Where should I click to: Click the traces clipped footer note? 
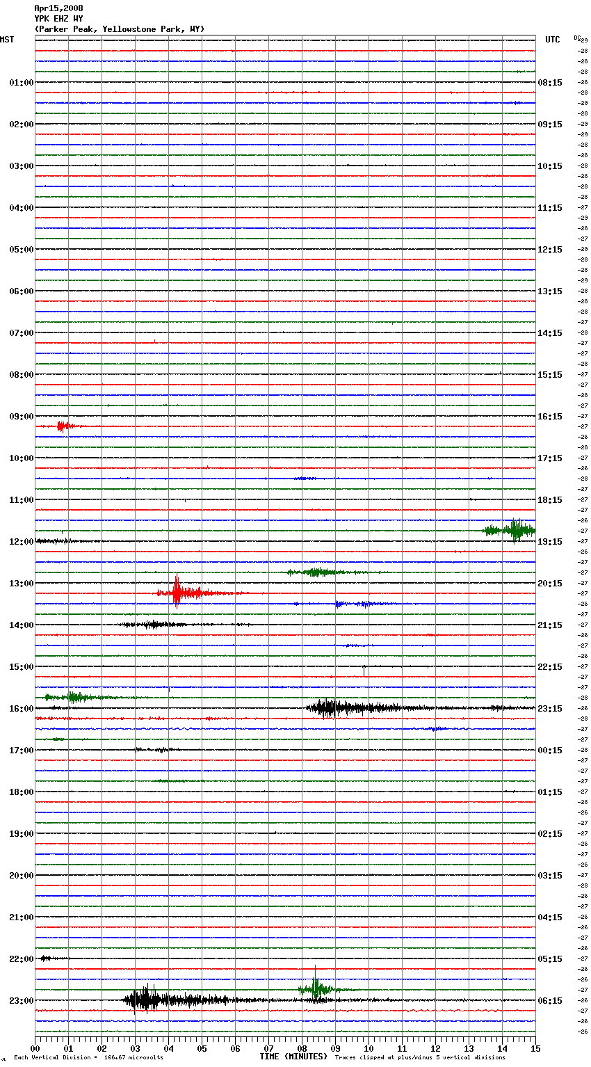click(x=420, y=1058)
